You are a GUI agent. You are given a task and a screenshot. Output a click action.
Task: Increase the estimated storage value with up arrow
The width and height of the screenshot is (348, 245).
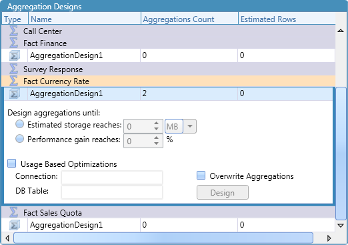[x=157, y=123]
